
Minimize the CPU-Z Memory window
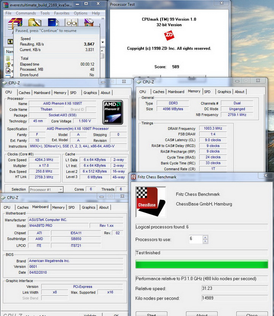[237, 81]
